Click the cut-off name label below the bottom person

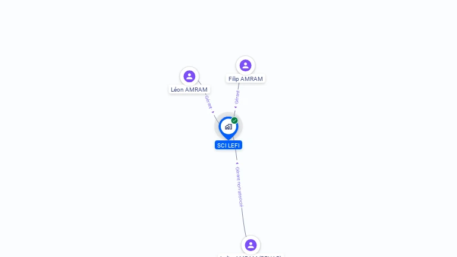click(251, 256)
